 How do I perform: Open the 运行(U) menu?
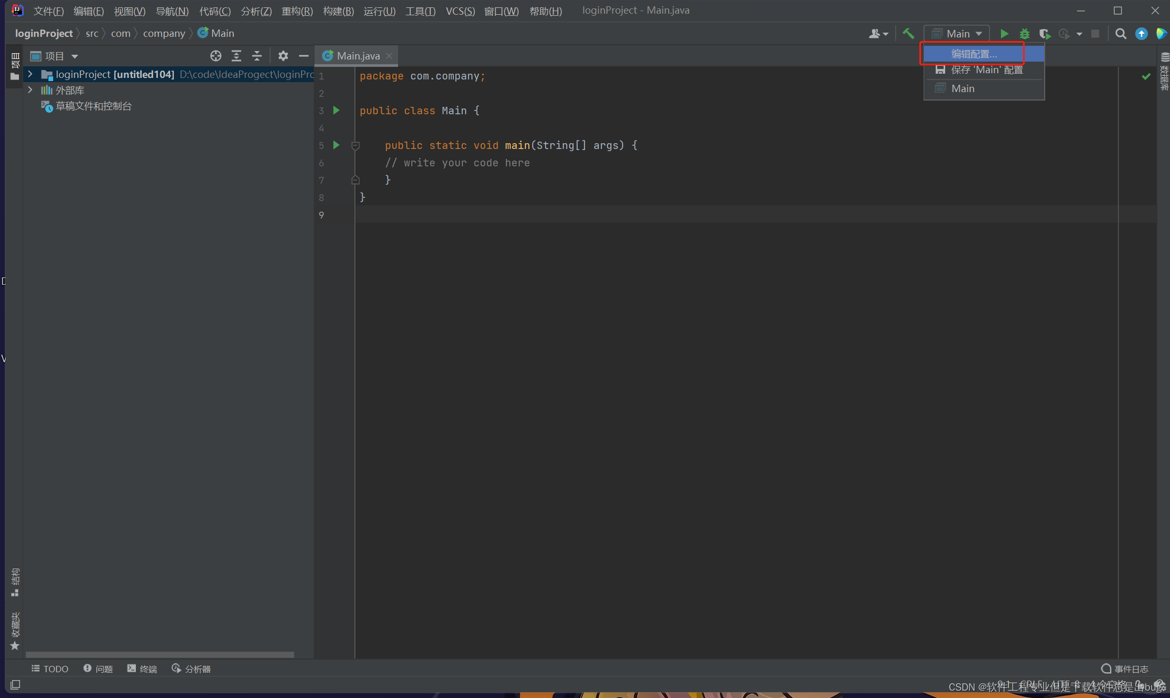(379, 11)
